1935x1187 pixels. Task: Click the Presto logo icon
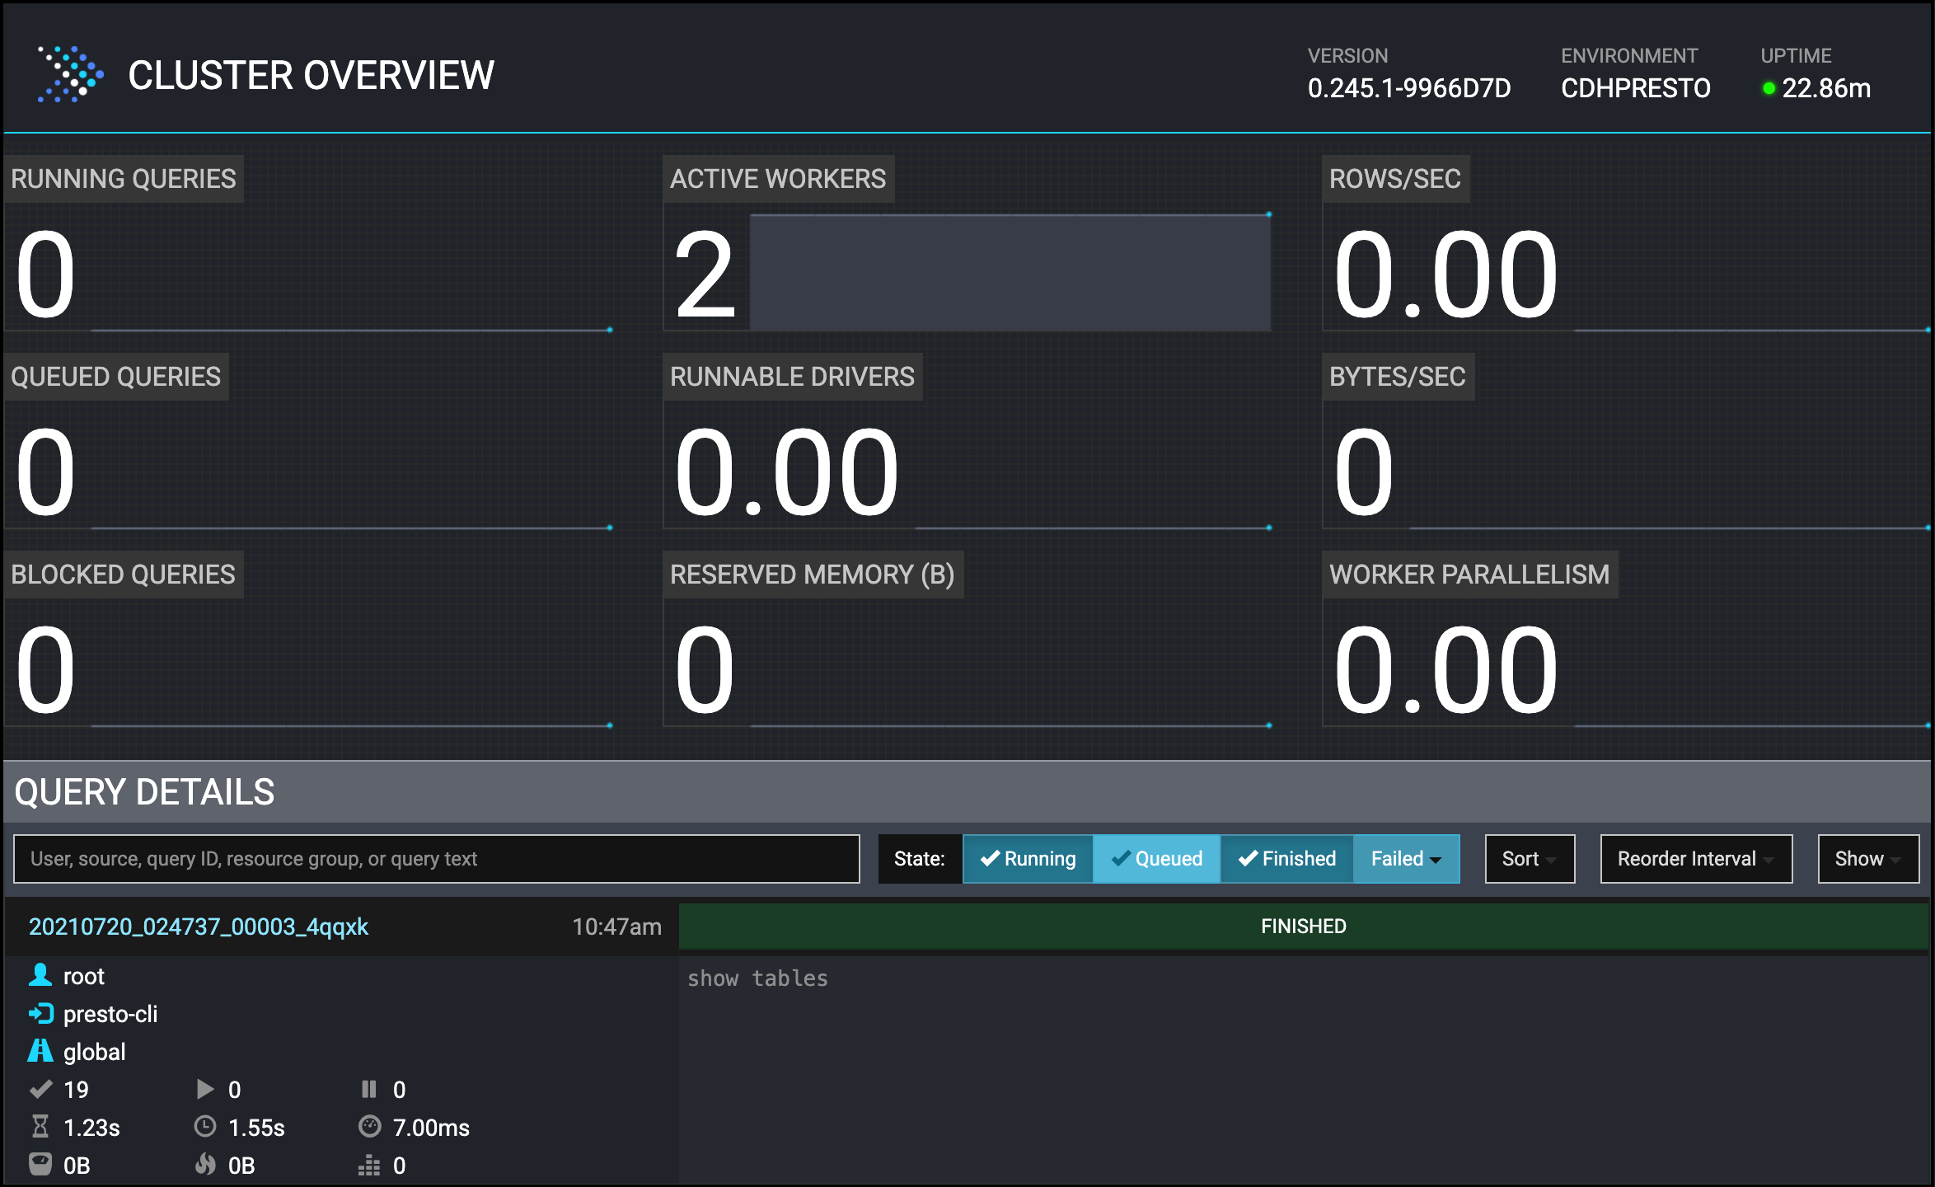pos(70,74)
